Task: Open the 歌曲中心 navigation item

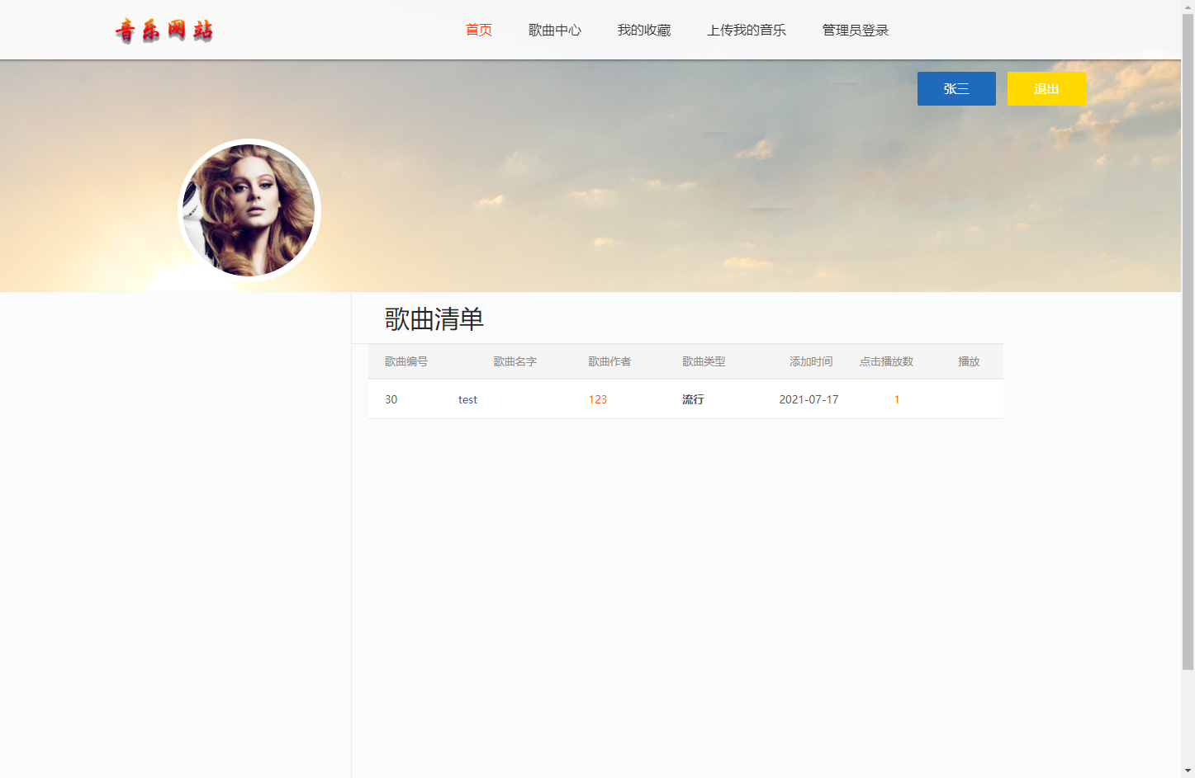Action: pos(555,30)
